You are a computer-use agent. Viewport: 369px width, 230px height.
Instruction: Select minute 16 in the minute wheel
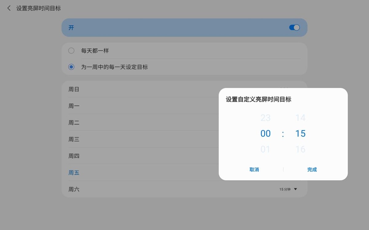[x=300, y=149]
